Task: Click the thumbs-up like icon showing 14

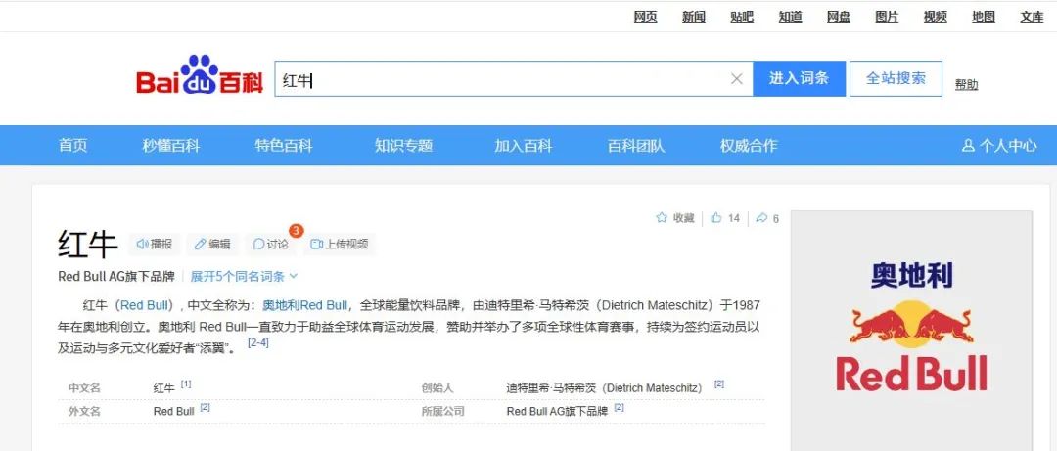Action: click(x=716, y=218)
